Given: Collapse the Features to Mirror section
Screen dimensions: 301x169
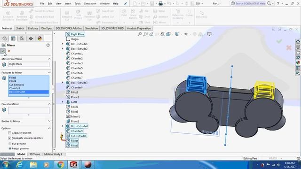Looking at the screenshot, I should [x=49, y=73].
